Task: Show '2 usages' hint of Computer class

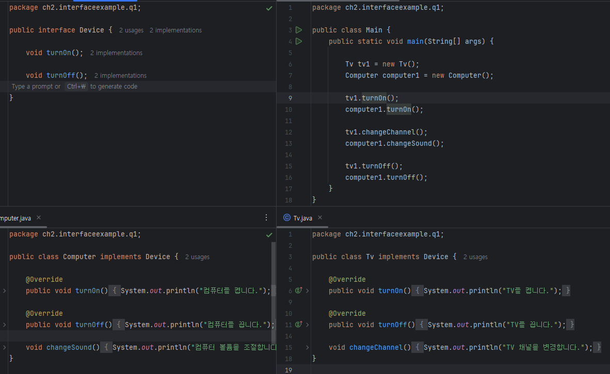Action: [x=197, y=257]
